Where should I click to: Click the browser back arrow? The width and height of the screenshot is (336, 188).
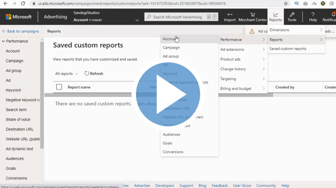pyautogui.click(x=5, y=3)
